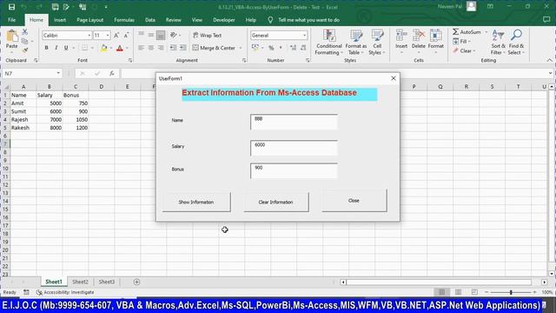Click the Format Painter brush icon
Screen dimensions: 556x313
(x=25, y=50)
